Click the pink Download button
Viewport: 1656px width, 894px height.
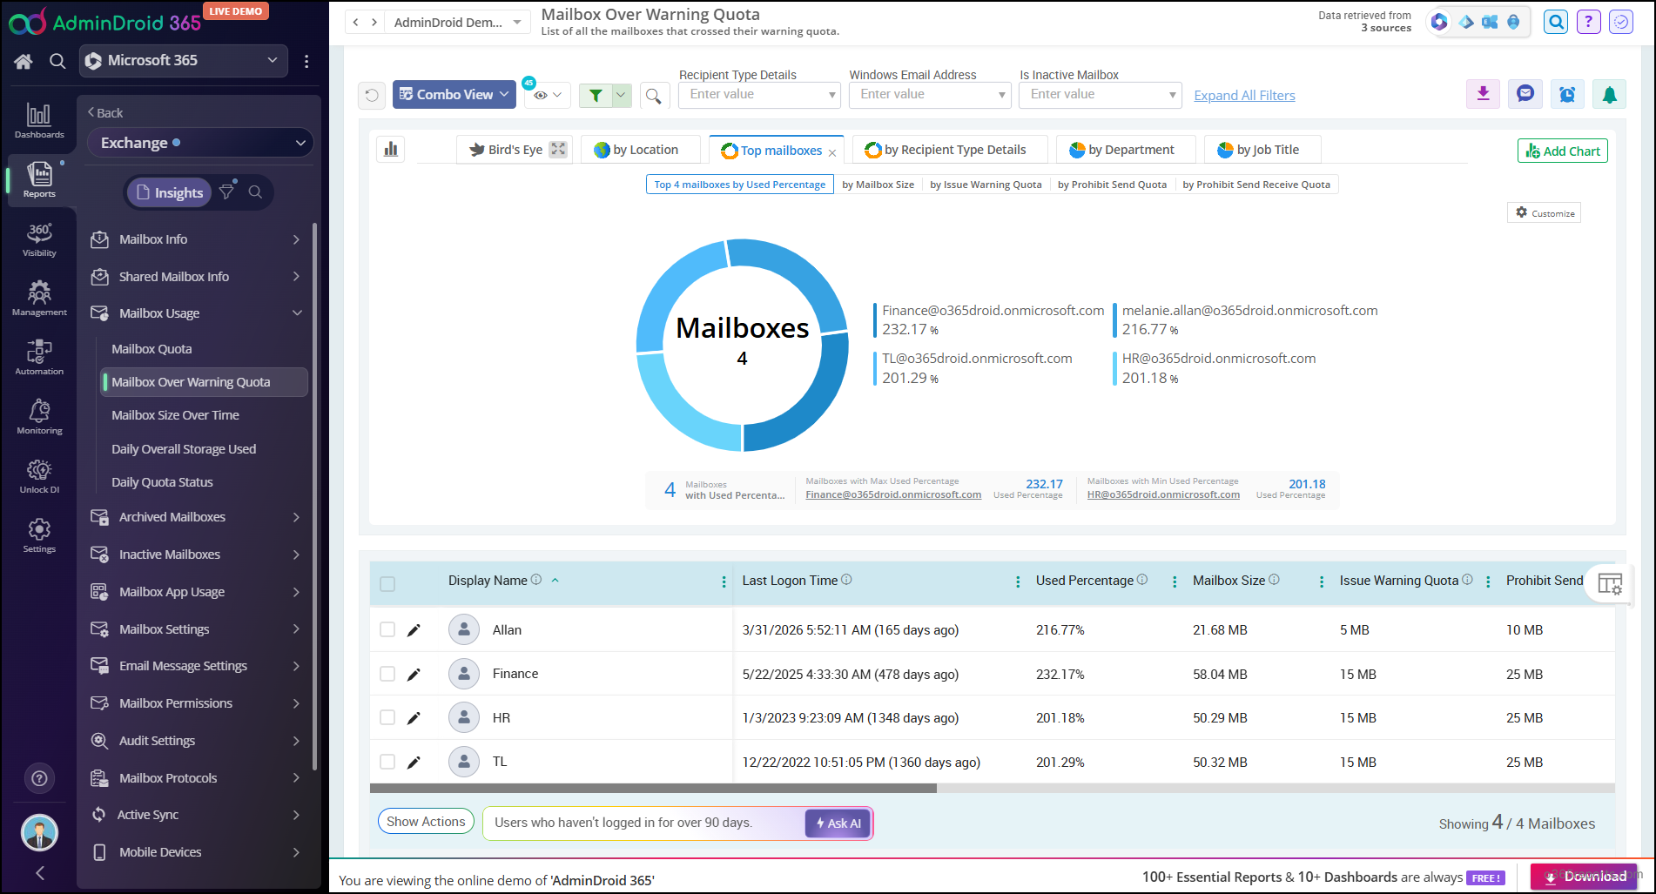pos(1585,877)
